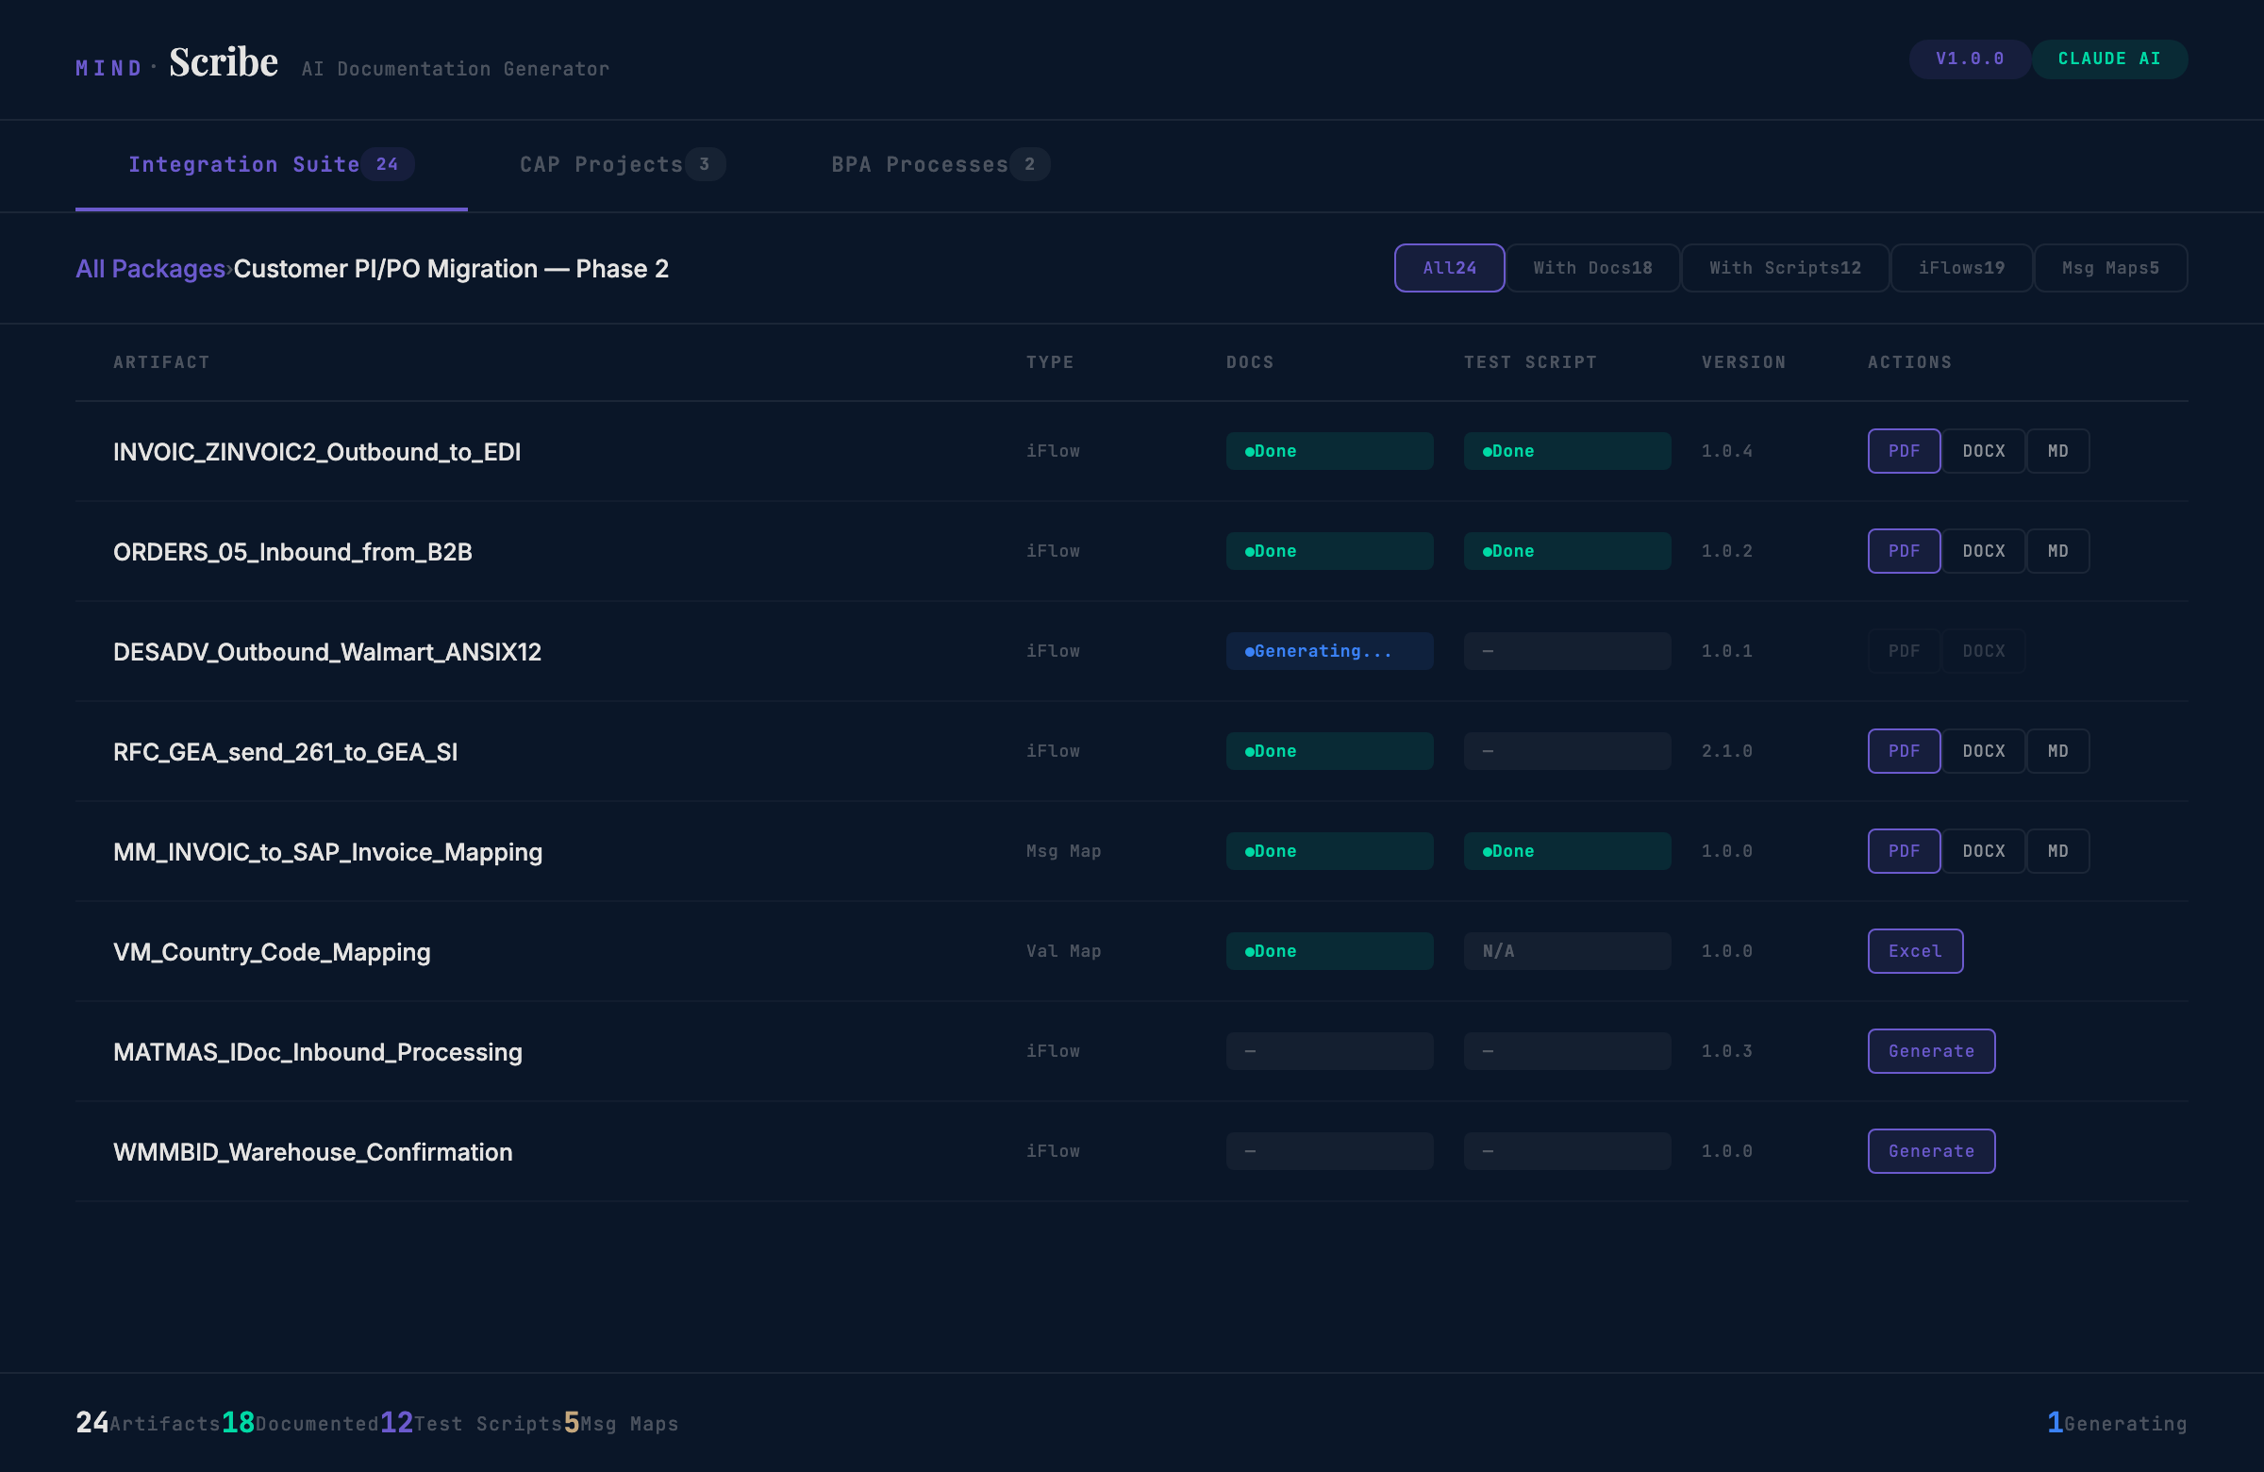
Task: Click MD export for RFC_GEA_send_261_to_GEA_SI
Action: coord(2057,751)
